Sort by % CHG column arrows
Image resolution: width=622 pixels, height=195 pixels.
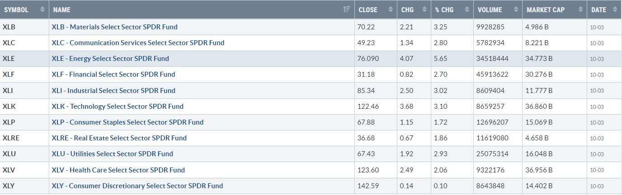pyautogui.click(x=466, y=9)
